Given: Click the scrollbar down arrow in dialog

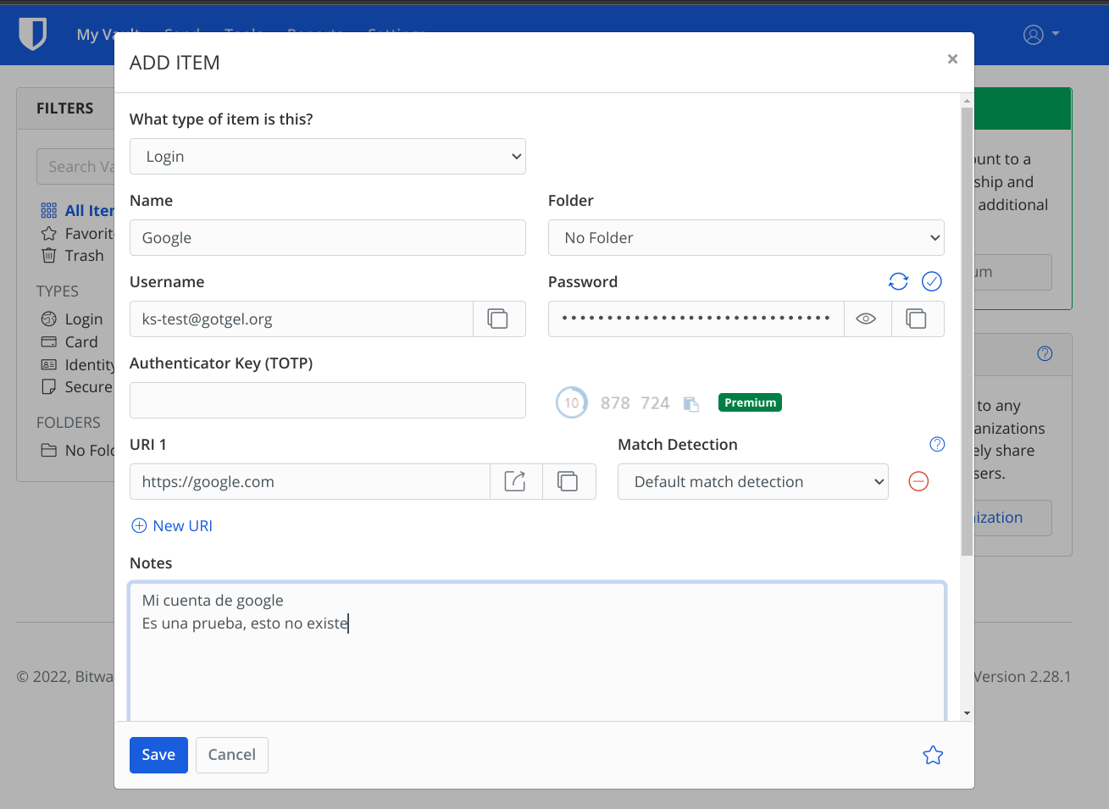Looking at the screenshot, I should 967,713.
